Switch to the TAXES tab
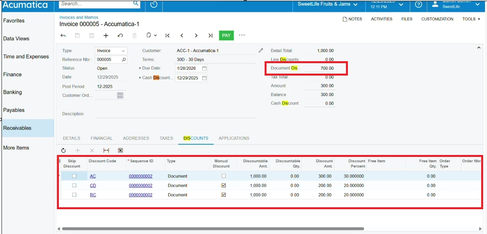Image resolution: width=487 pixels, height=234 pixels. [x=166, y=138]
